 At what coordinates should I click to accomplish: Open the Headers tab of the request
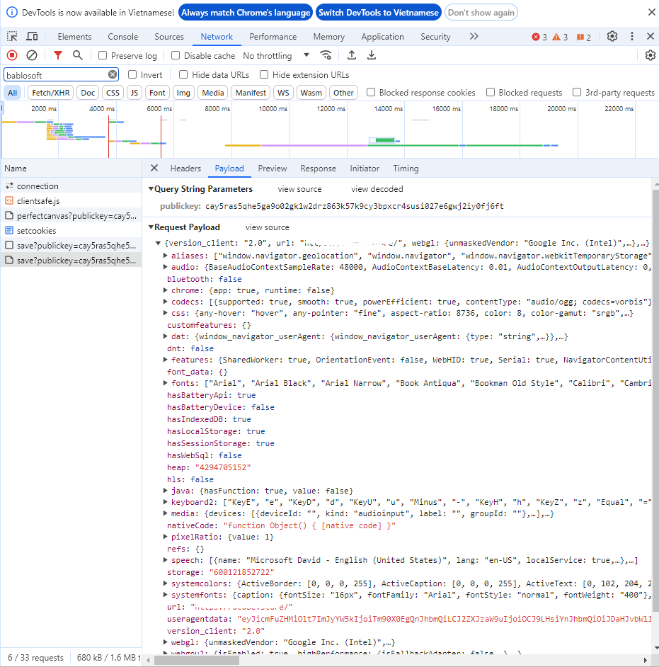coord(185,169)
